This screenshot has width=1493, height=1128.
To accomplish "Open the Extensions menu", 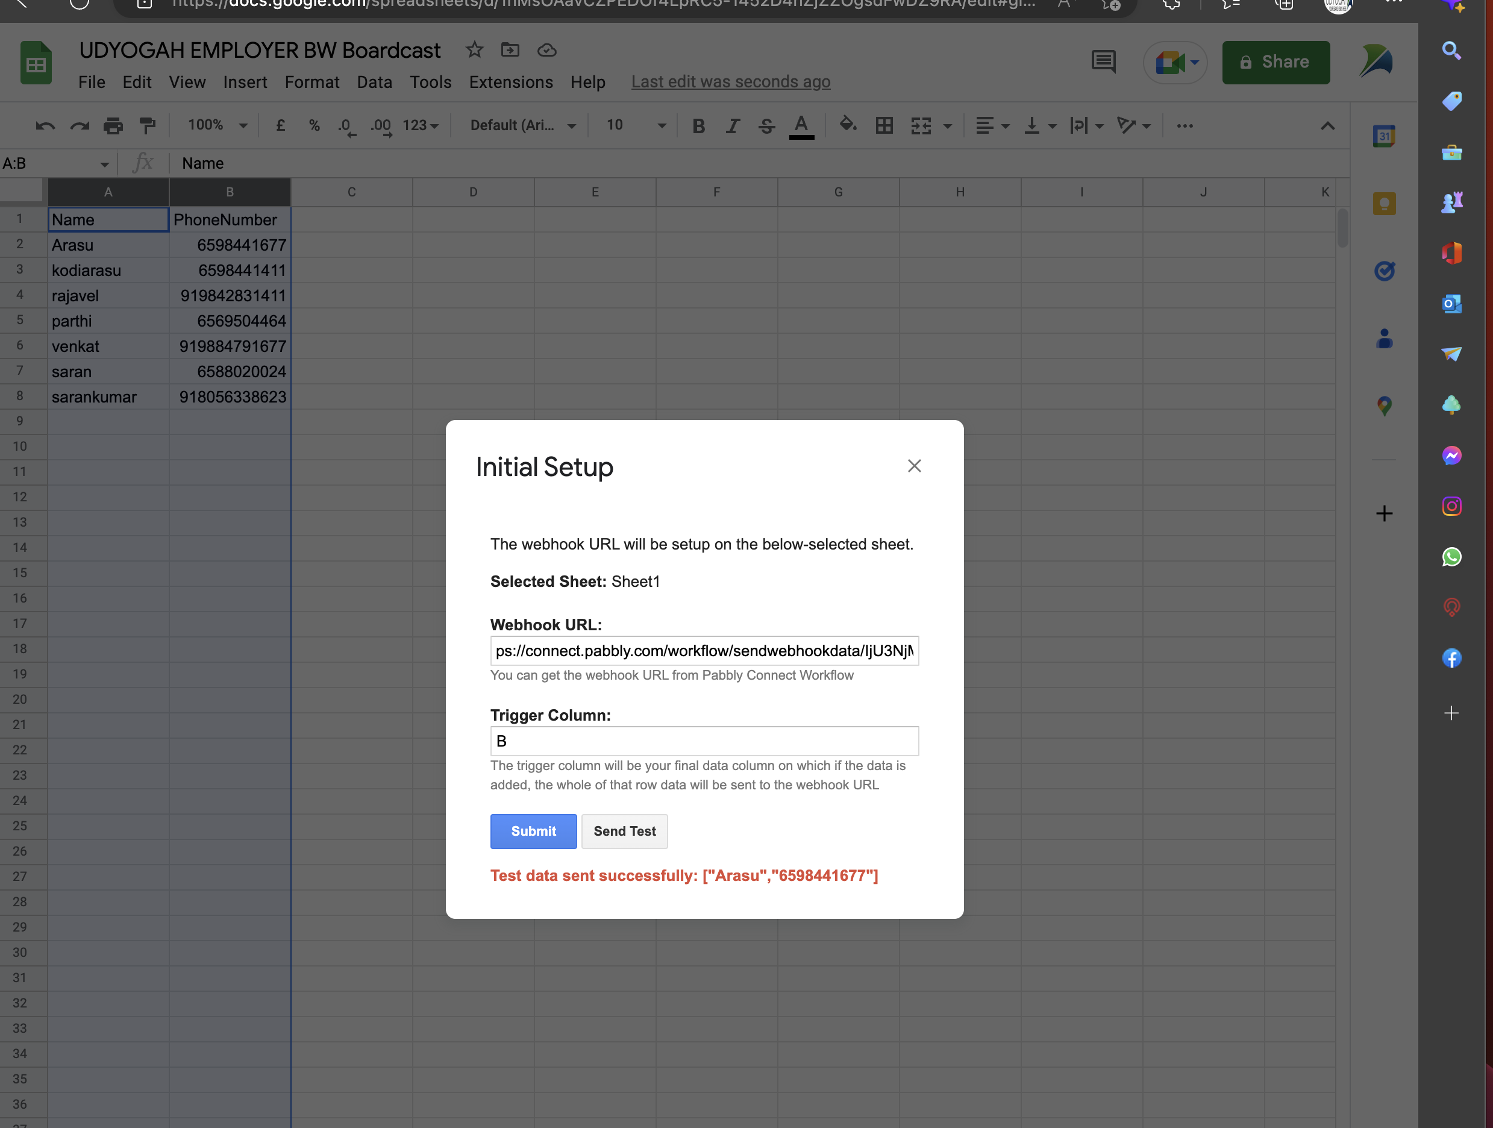I will (x=511, y=83).
